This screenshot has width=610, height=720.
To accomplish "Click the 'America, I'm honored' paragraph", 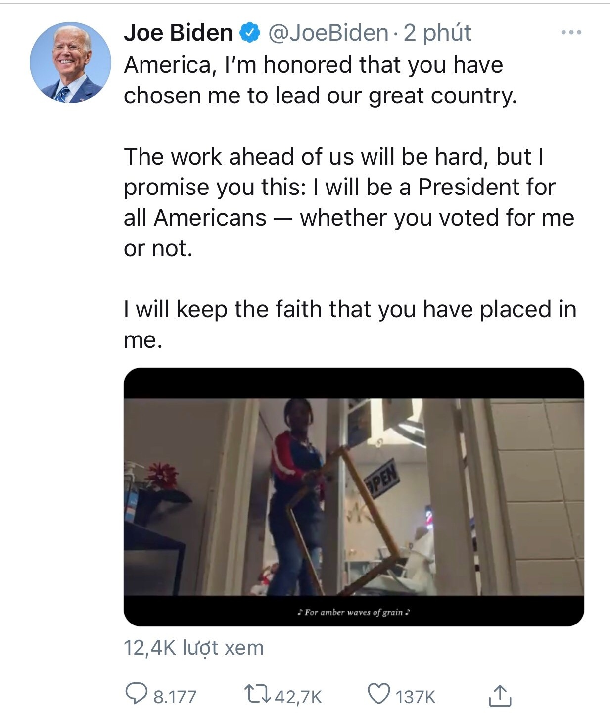I will click(320, 80).
